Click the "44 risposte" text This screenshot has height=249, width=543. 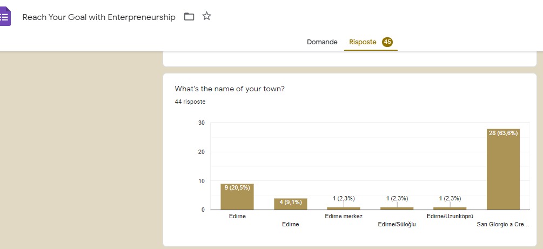pyautogui.click(x=190, y=102)
